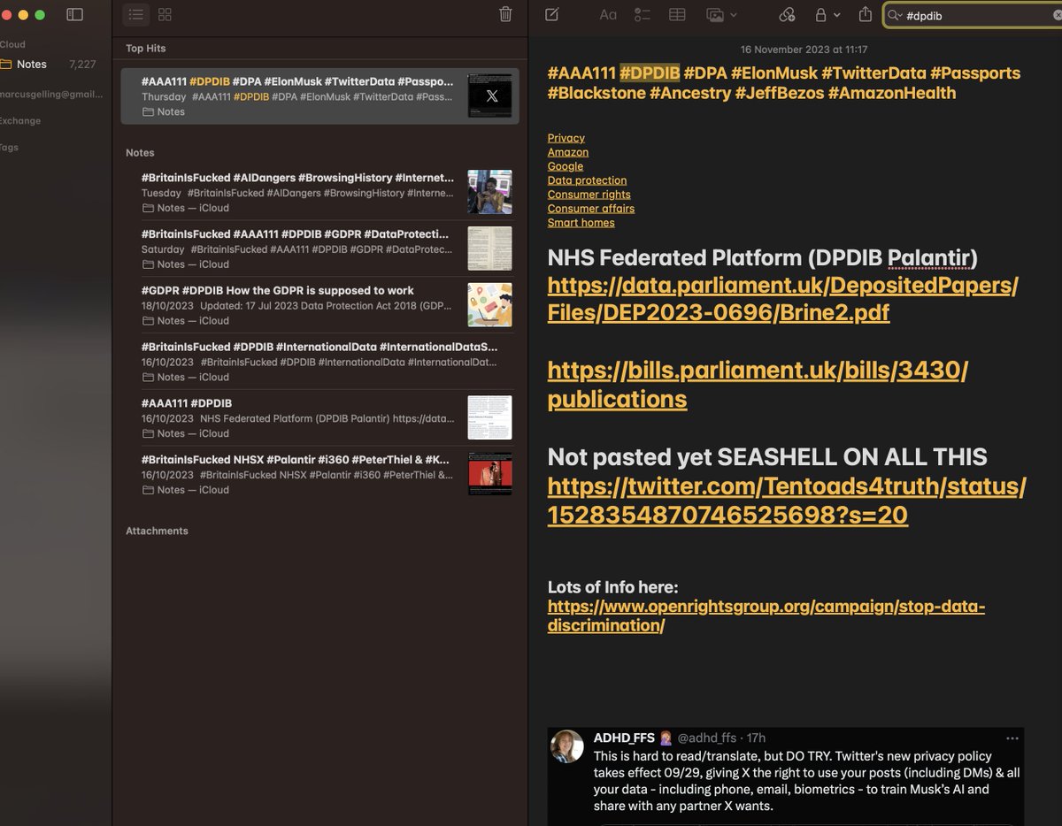This screenshot has width=1062, height=826.
Task: Click the ADHD_FFS tweet author name
Action: [x=625, y=738]
